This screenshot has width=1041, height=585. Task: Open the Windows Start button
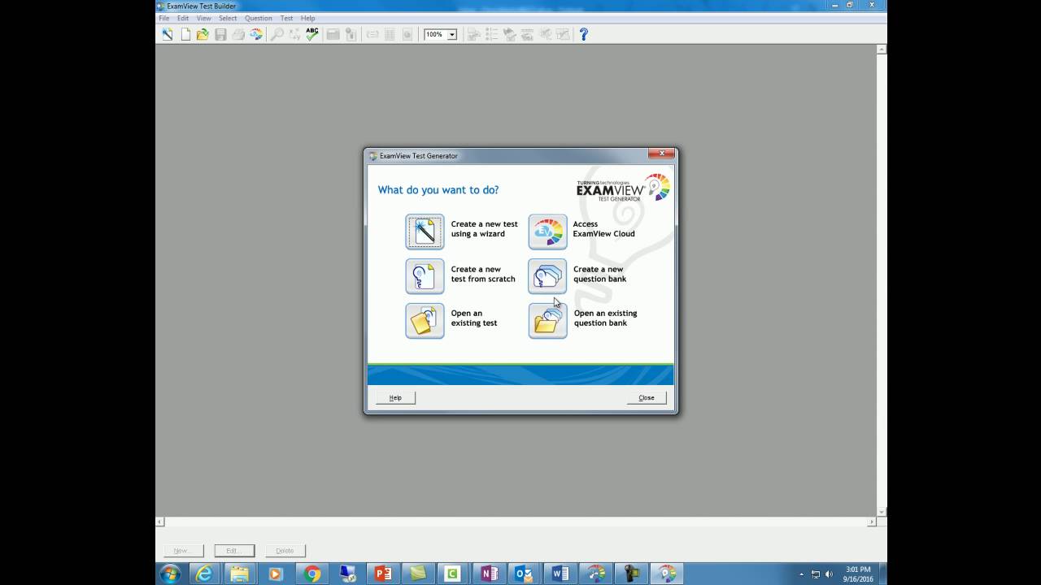point(171,574)
